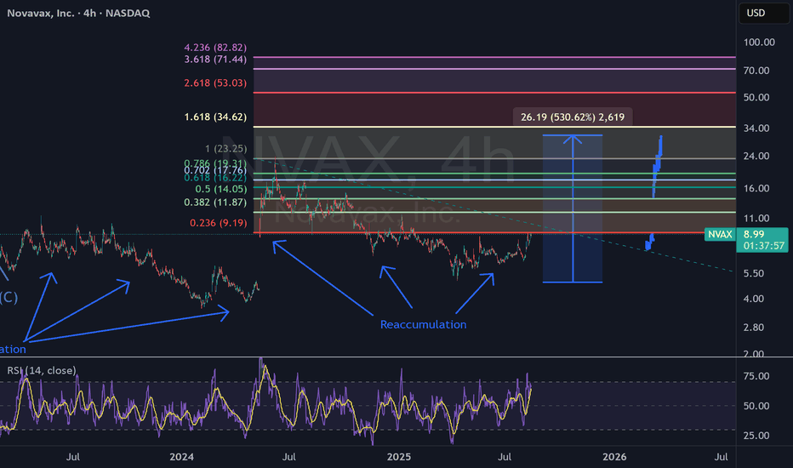Image resolution: width=793 pixels, height=468 pixels.
Task: Click the RSI (14, close) indicator label
Action: (x=42, y=370)
